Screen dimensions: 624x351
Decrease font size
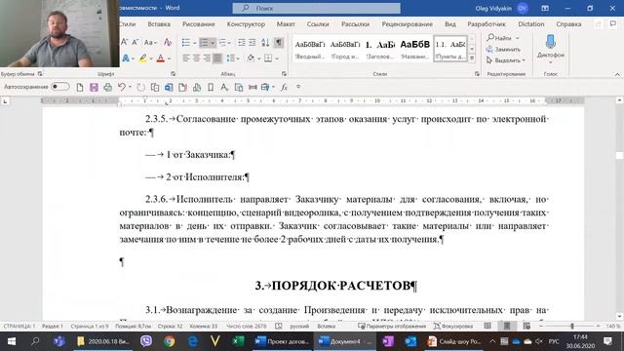[x=136, y=42]
